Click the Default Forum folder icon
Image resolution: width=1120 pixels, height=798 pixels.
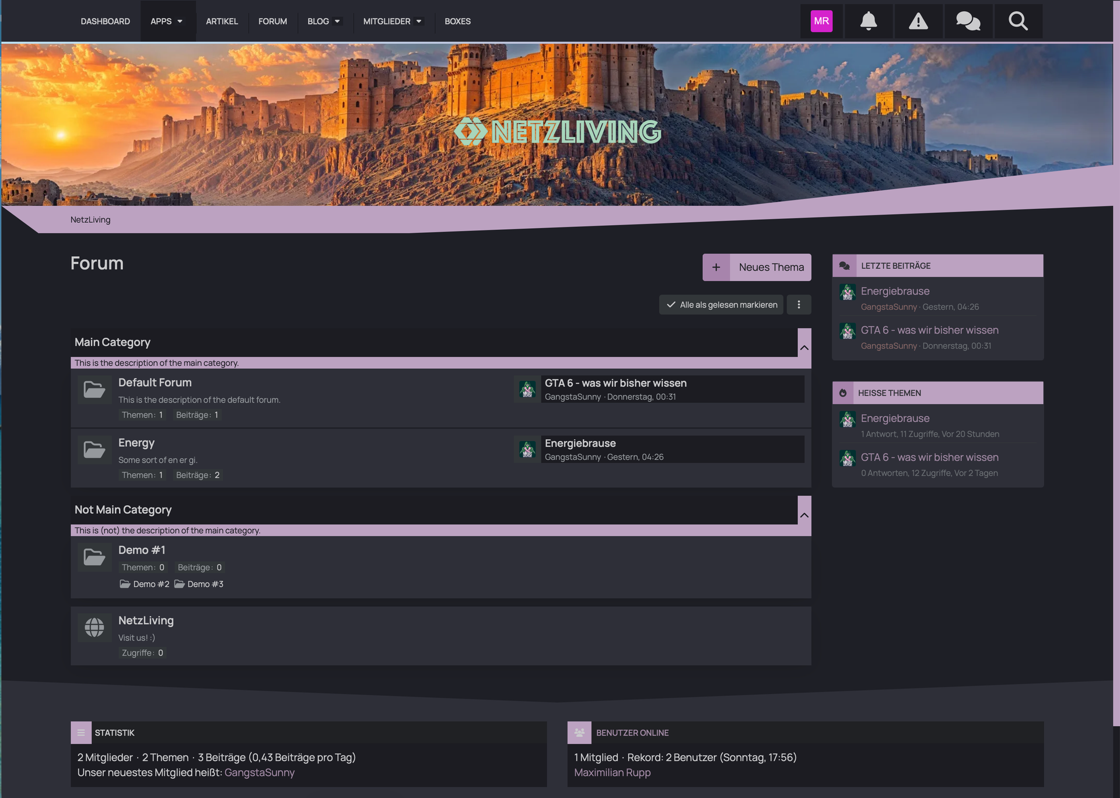click(94, 389)
